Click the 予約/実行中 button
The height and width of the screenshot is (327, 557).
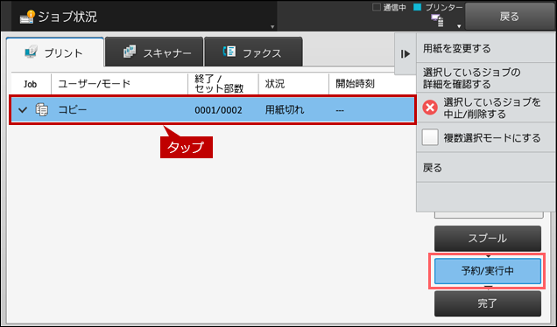tap(488, 271)
